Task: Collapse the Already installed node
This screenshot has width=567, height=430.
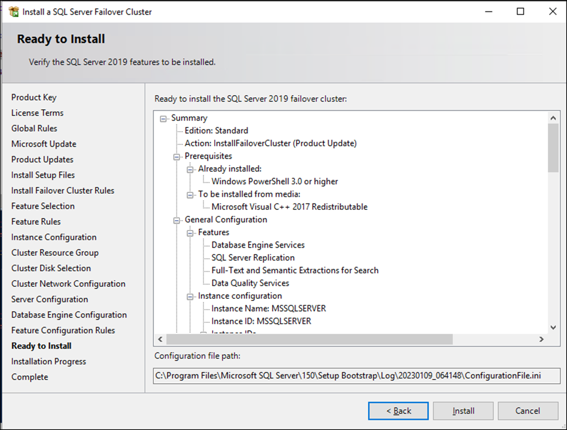Action: pos(190,169)
